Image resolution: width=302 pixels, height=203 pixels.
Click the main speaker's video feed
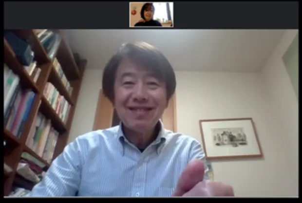(x=151, y=113)
